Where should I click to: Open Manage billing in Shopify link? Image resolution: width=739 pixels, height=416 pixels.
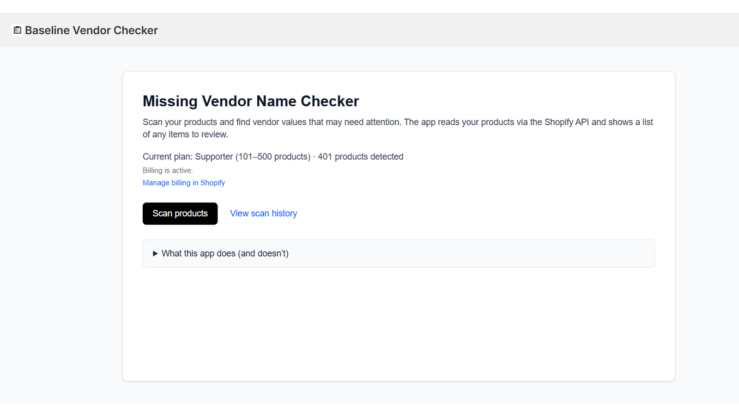pyautogui.click(x=183, y=183)
